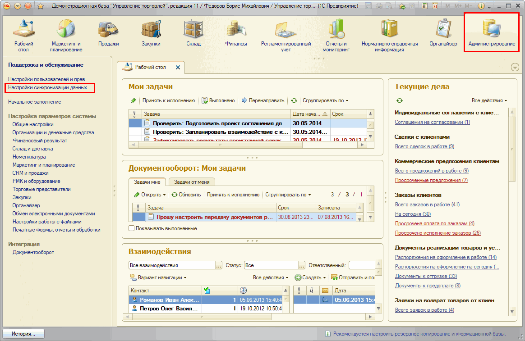Open Все действия menu in Текущие дела
525x341 pixels.
coord(489,100)
